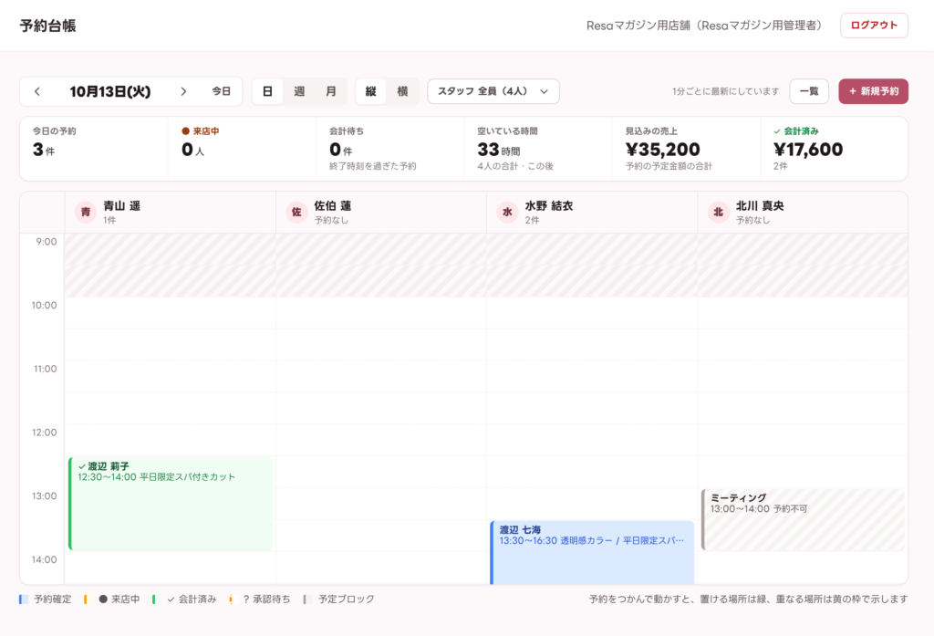Click the 今日の予約 3件 card
The image size is (934, 636).
point(94,149)
